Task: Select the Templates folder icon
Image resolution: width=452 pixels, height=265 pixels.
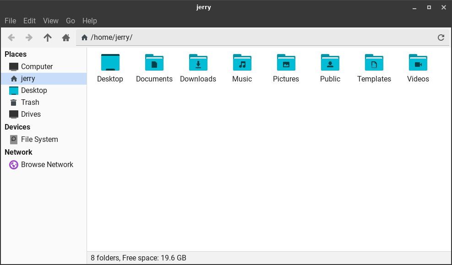Action: (374, 63)
